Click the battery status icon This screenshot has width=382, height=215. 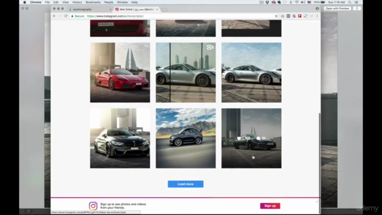coord(322,2)
